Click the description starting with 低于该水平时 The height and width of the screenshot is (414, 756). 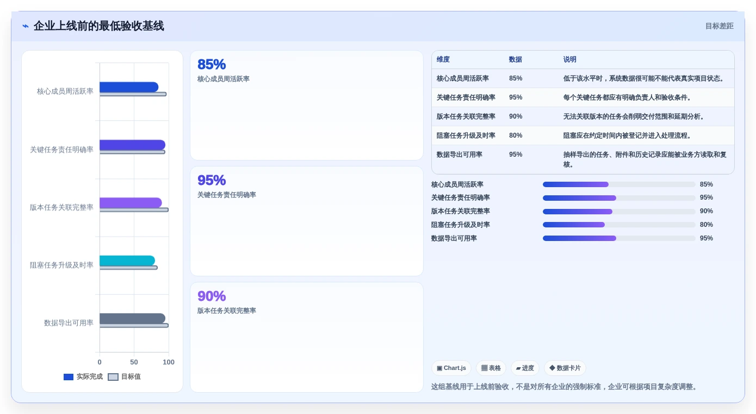click(x=645, y=78)
